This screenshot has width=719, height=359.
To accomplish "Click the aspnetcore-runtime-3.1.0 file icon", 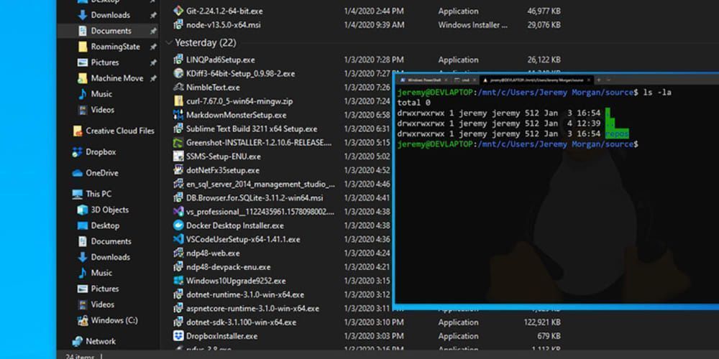I will [x=178, y=308].
